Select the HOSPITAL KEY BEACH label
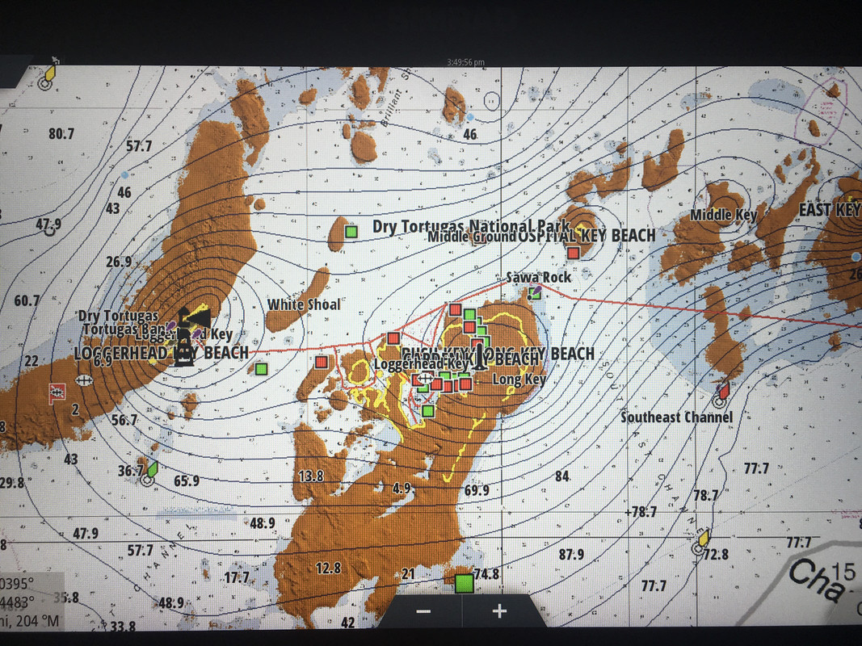 pos(586,236)
